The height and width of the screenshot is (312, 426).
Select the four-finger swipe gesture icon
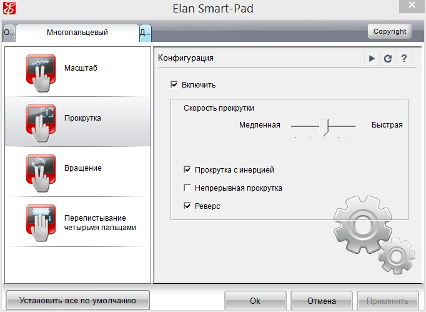(41, 223)
